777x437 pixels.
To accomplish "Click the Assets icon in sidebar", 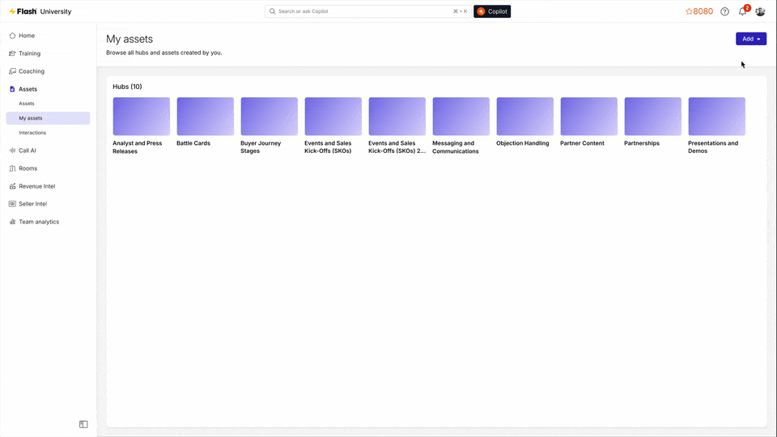I will (12, 89).
